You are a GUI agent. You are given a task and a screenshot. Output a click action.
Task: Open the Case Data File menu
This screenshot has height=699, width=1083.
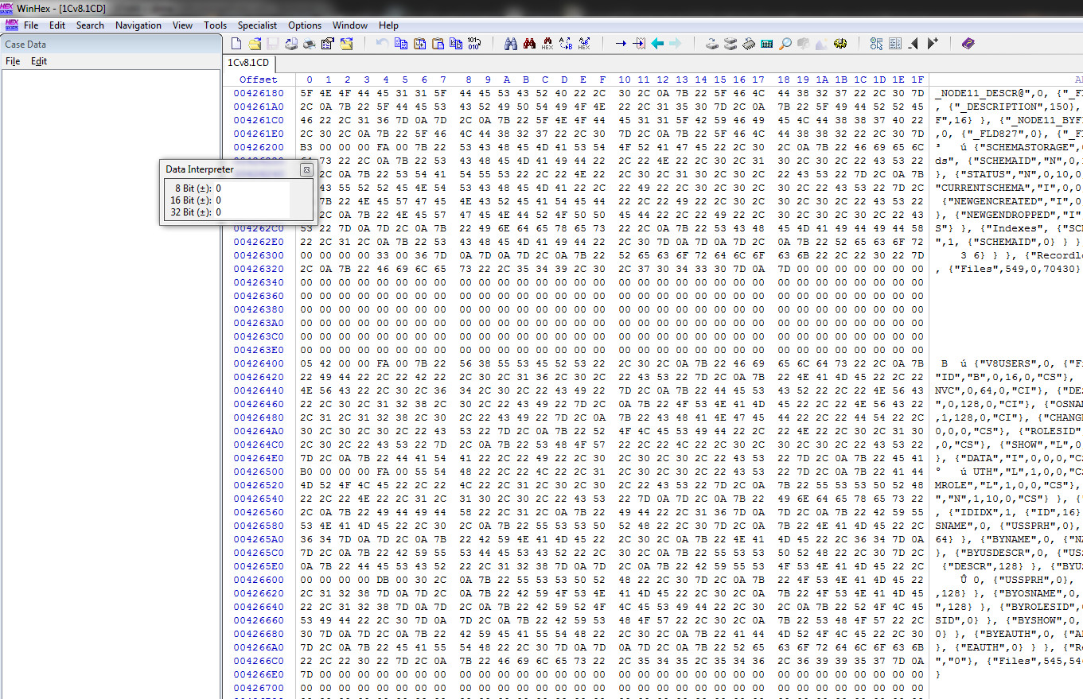[x=13, y=61]
